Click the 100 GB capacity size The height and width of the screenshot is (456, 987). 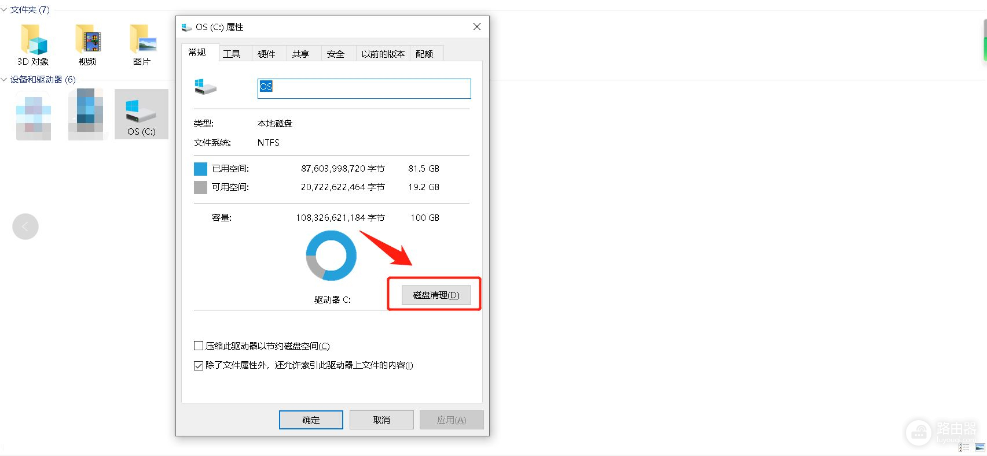pos(425,218)
